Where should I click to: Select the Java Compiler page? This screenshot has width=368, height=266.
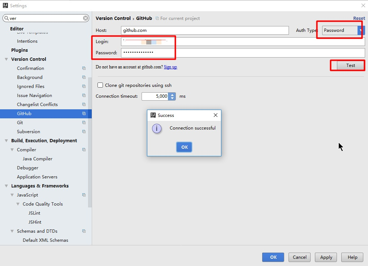pyautogui.click(x=38, y=159)
